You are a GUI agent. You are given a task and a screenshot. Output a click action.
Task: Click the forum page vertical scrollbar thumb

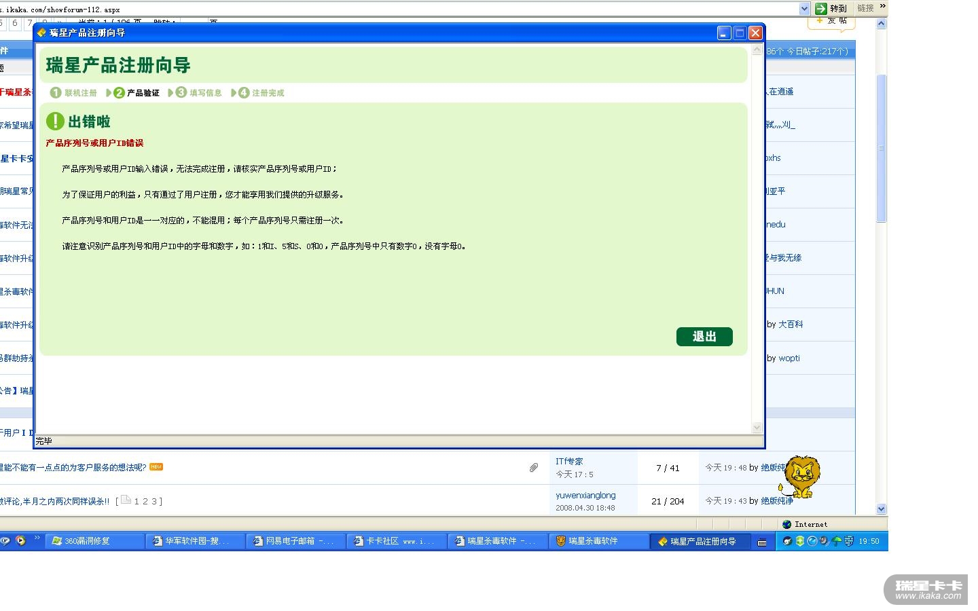[x=882, y=148]
